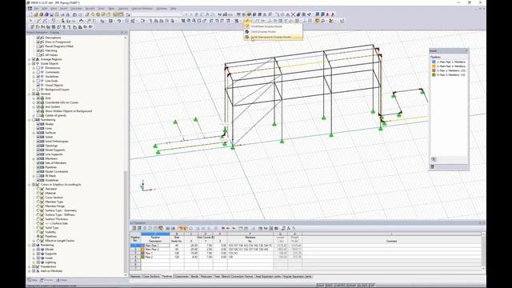Click the last icon in third toolbar row
Viewport: 512px width, 288px height.
[x=90, y=26]
